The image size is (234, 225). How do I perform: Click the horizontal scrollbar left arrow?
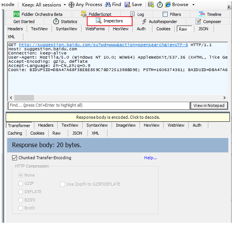11,98
